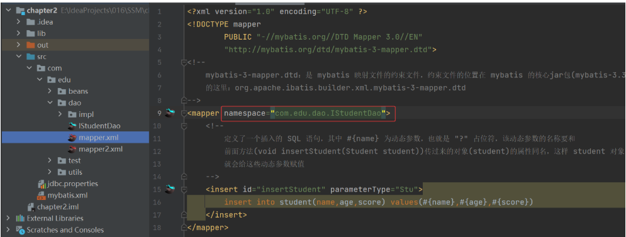Viewport: 626px width, 237px height.
Task: Fold the mapper element at line 9
Action: click(x=184, y=113)
